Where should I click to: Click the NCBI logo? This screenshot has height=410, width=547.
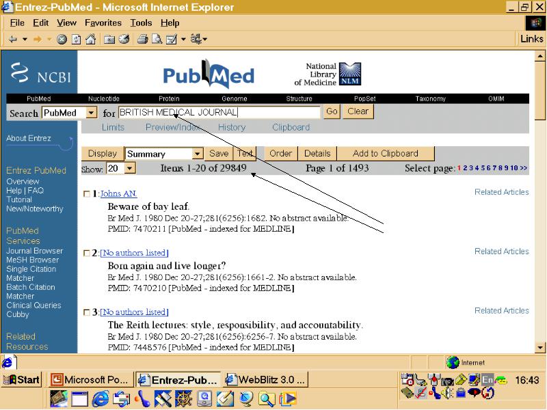pyautogui.click(x=40, y=72)
